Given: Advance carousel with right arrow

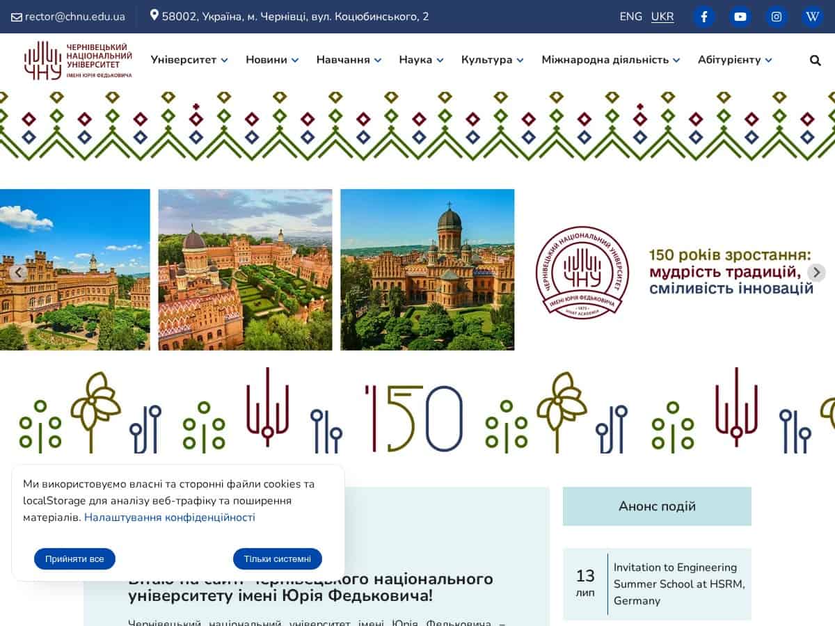Looking at the screenshot, I should coord(817,273).
